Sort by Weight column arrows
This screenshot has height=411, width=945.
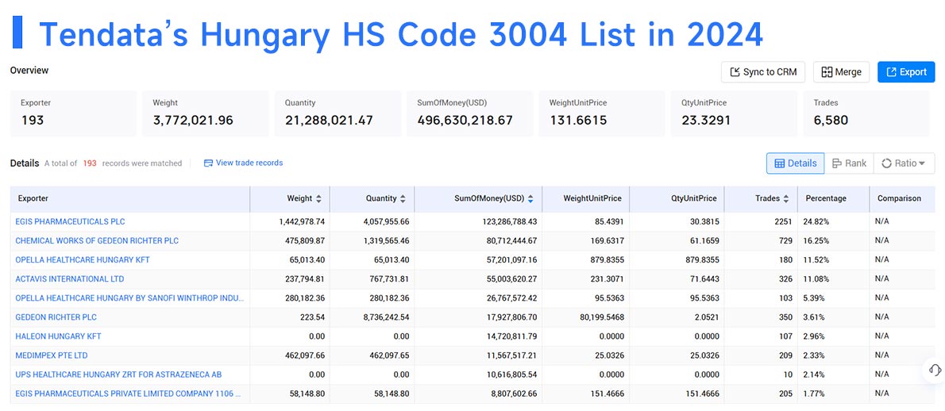click(x=318, y=198)
